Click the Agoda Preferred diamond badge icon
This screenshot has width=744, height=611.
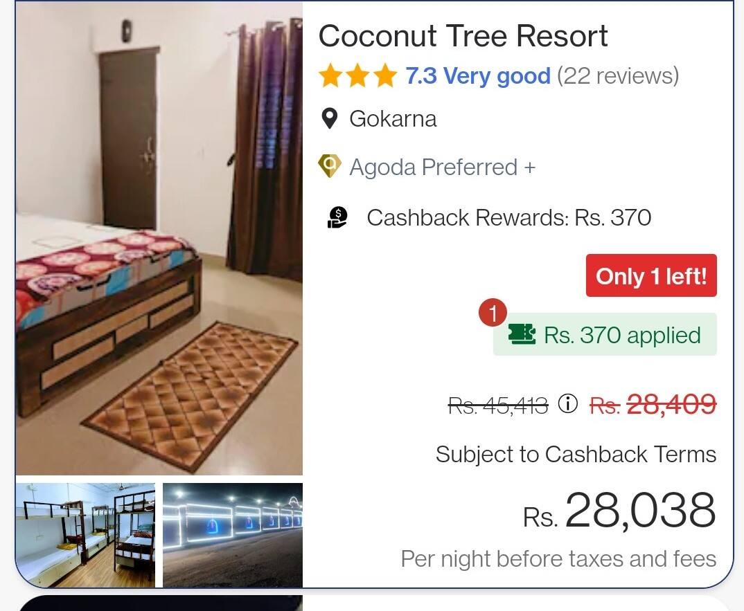click(329, 166)
